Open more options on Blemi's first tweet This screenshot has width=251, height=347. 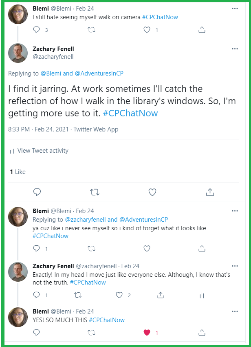point(235,9)
